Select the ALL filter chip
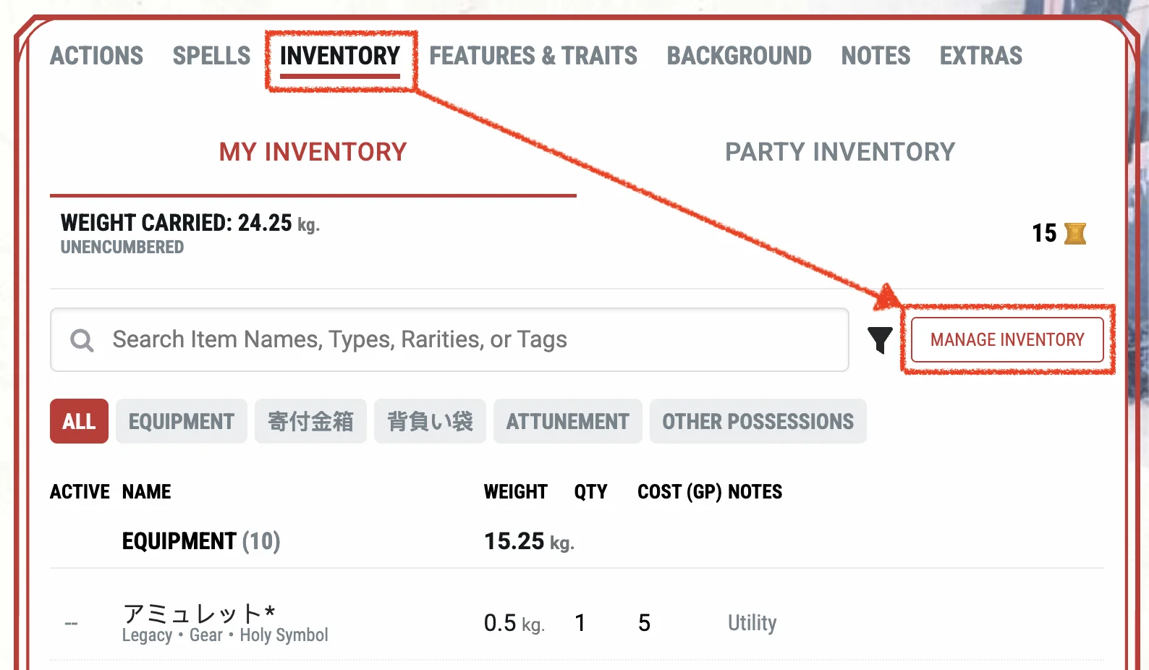The image size is (1149, 670). click(x=79, y=421)
